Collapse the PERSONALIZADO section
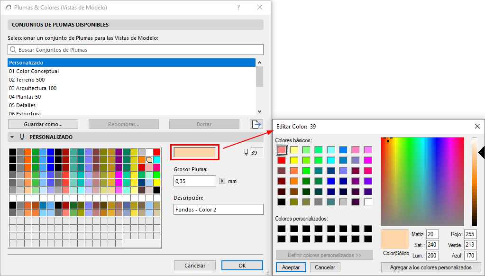The image size is (485, 276). 12,137
